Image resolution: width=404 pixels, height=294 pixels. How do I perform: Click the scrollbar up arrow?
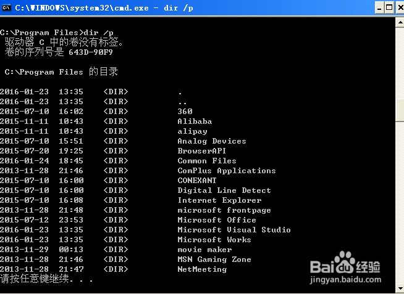click(x=400, y=23)
